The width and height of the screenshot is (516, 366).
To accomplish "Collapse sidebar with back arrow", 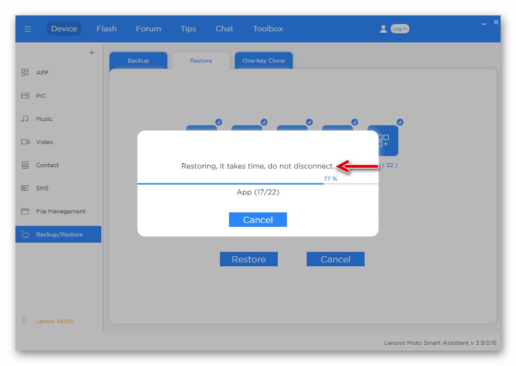I will (93, 52).
